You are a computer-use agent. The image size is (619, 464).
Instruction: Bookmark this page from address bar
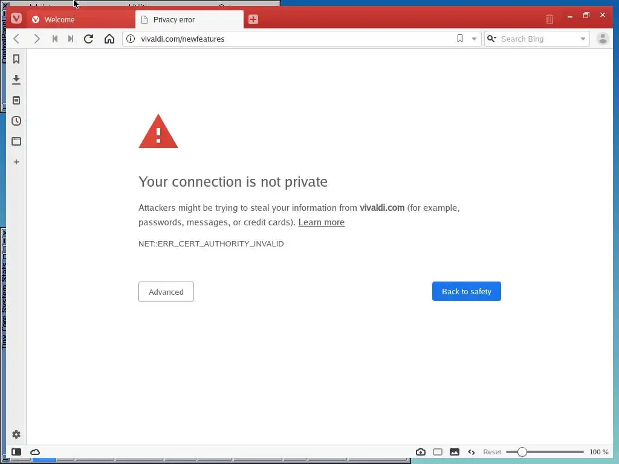tap(460, 39)
